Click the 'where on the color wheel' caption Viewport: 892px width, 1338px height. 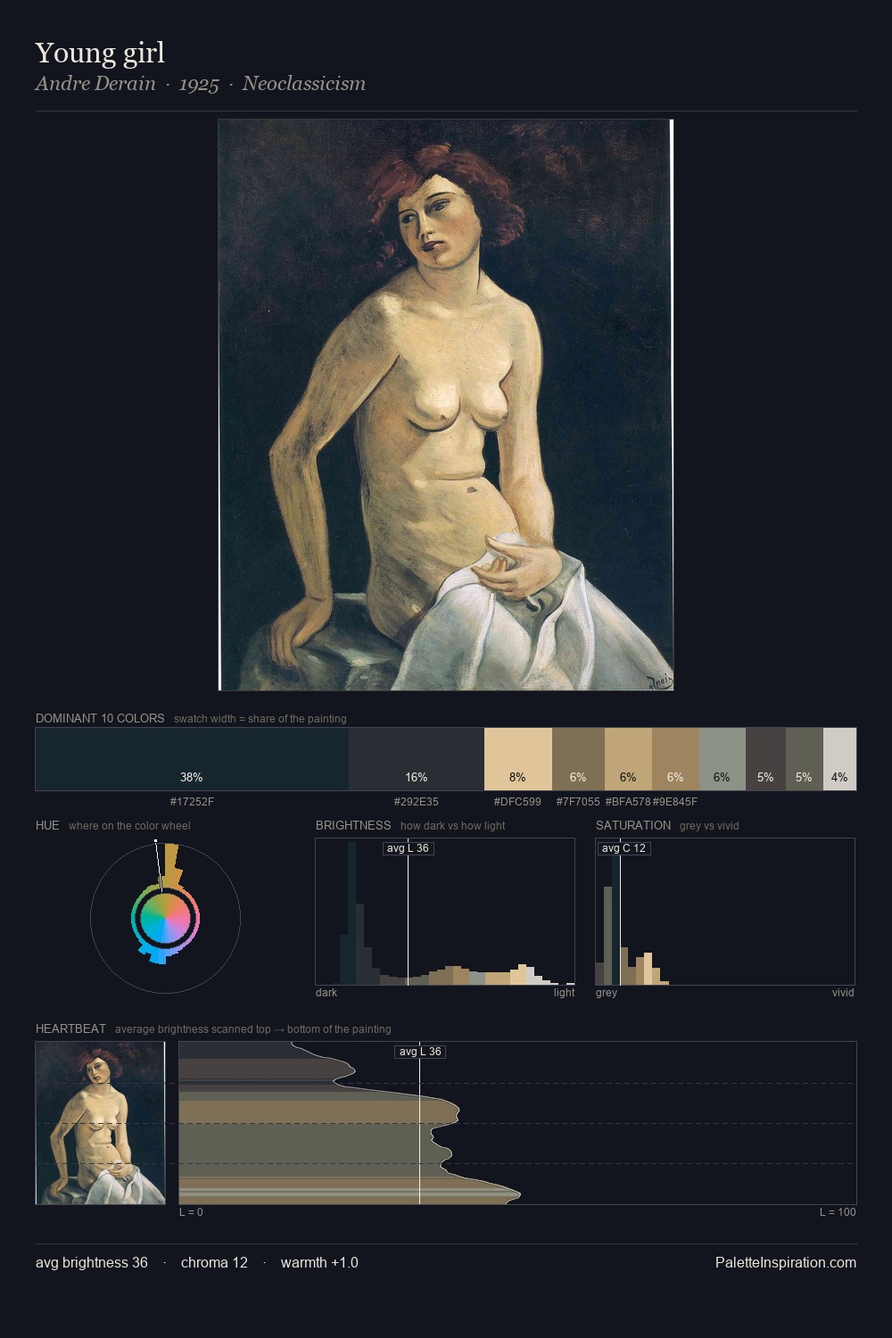129,825
